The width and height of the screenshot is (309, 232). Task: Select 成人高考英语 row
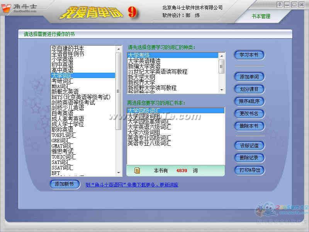coord(83,119)
